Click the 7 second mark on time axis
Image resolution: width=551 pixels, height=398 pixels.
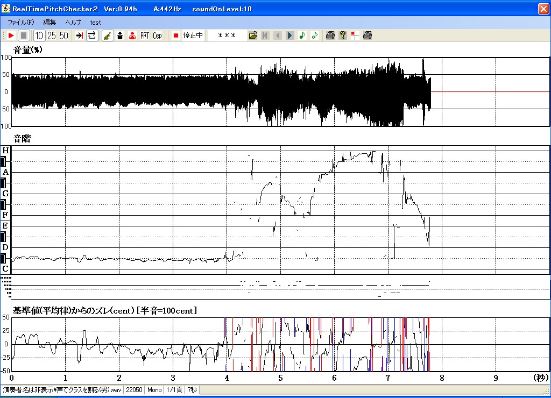pyautogui.click(x=388, y=378)
